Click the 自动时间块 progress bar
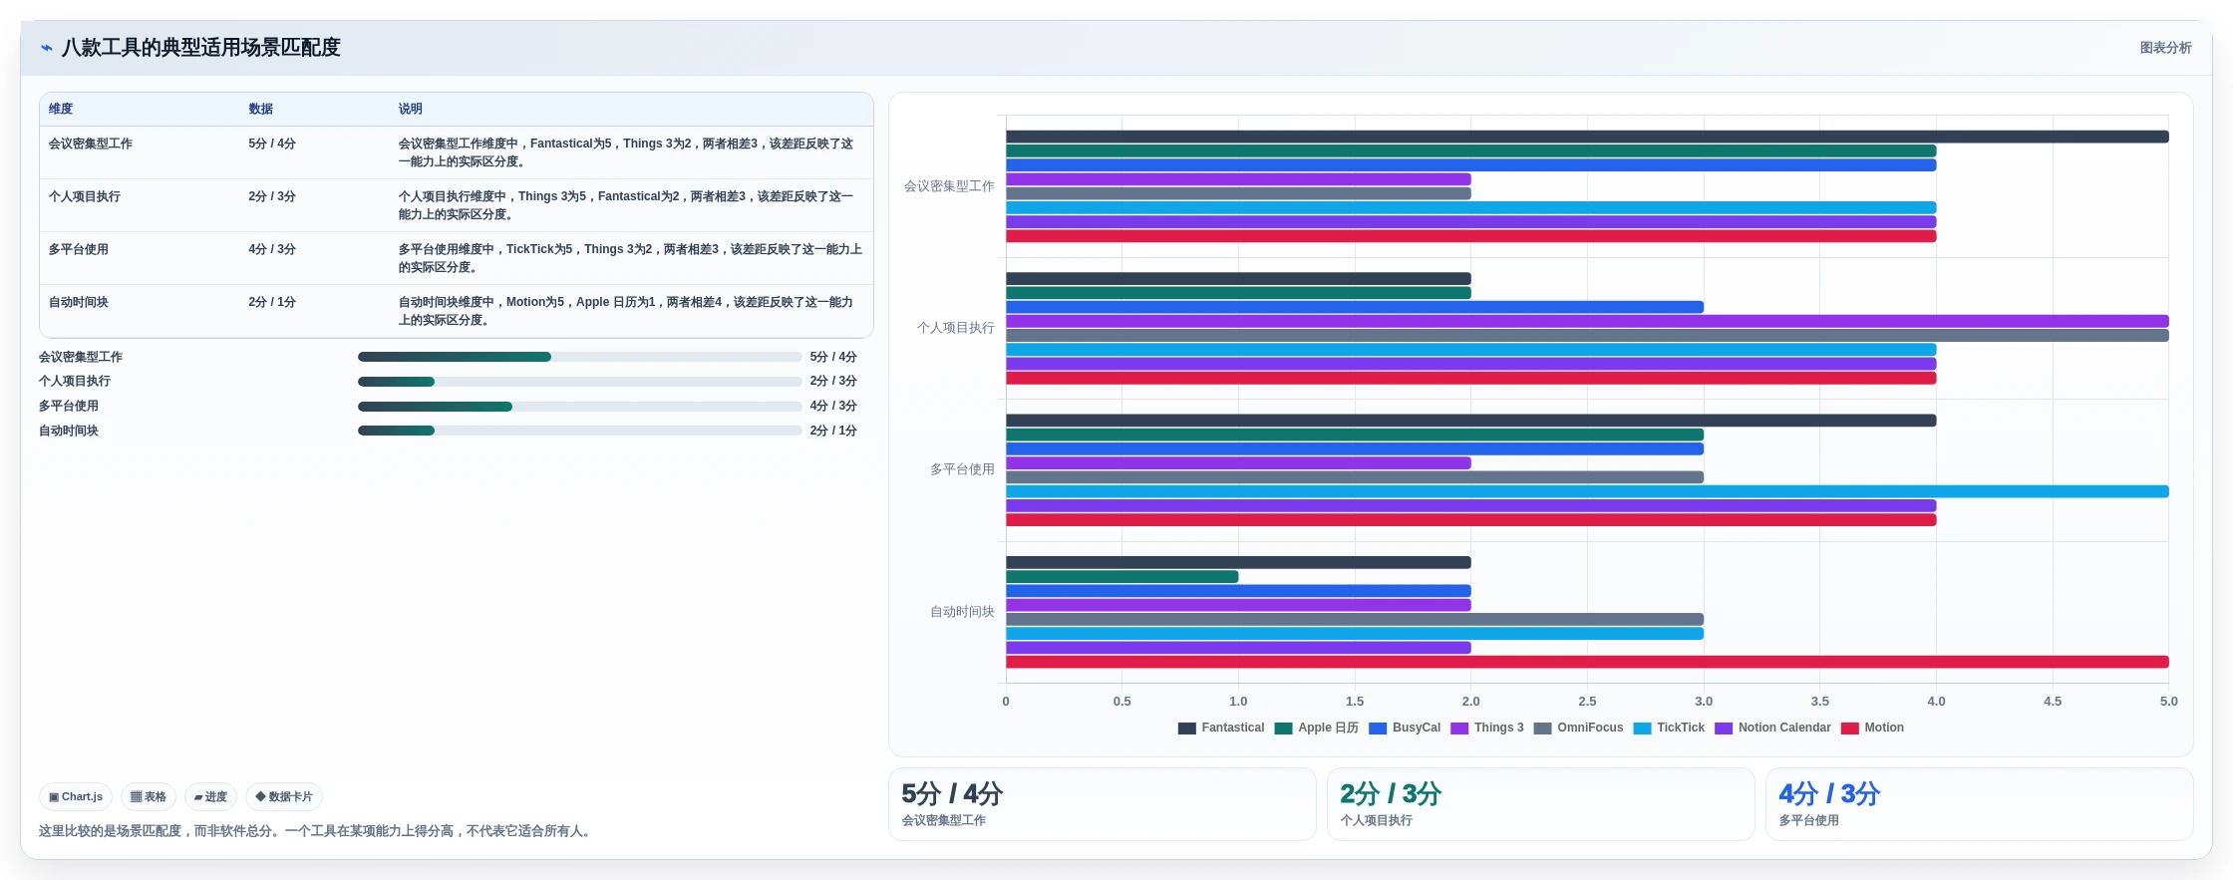The height and width of the screenshot is (880, 2233). click(x=579, y=431)
